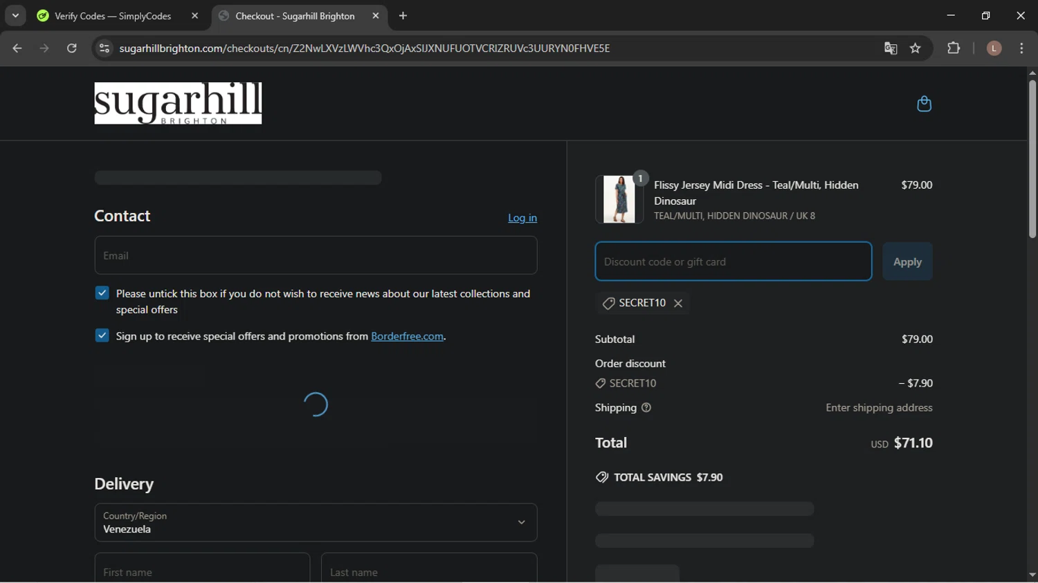Click the Flissy Jersey Midi Dress thumbnail
The width and height of the screenshot is (1038, 583).
point(619,199)
